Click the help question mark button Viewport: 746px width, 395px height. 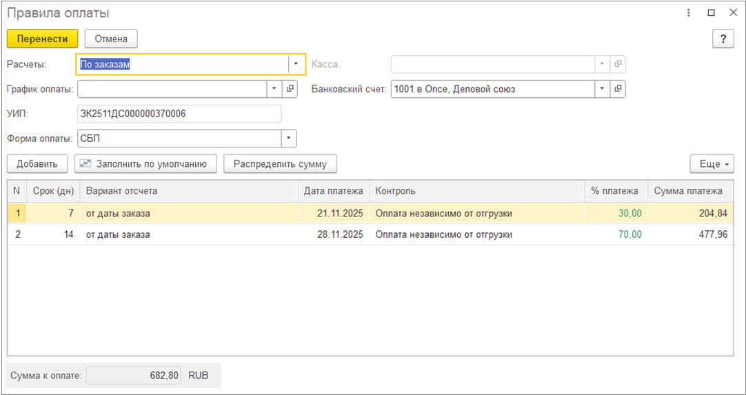click(x=723, y=39)
